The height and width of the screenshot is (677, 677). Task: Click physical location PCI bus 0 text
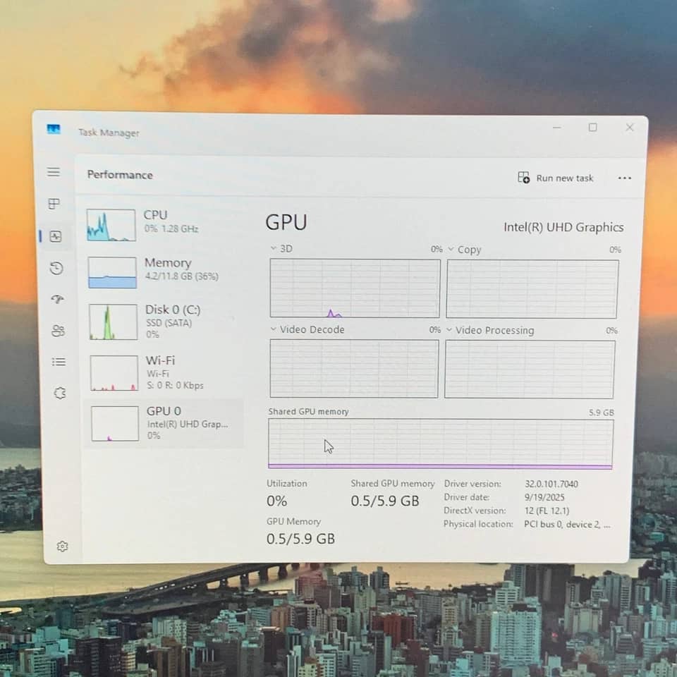point(567,525)
